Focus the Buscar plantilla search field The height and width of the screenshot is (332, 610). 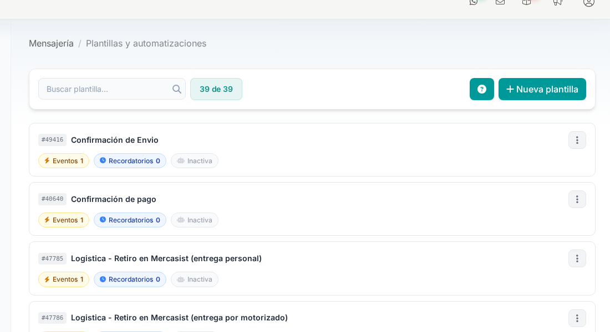click(x=105, y=89)
